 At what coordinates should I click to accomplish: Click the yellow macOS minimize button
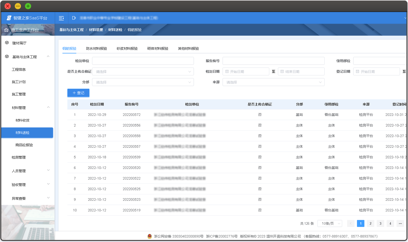coord(18,6)
